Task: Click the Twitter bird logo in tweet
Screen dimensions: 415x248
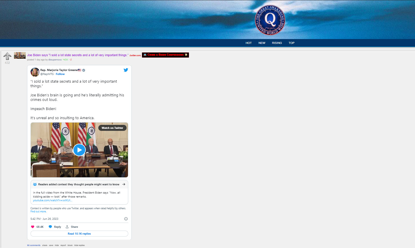Action: tap(126, 70)
